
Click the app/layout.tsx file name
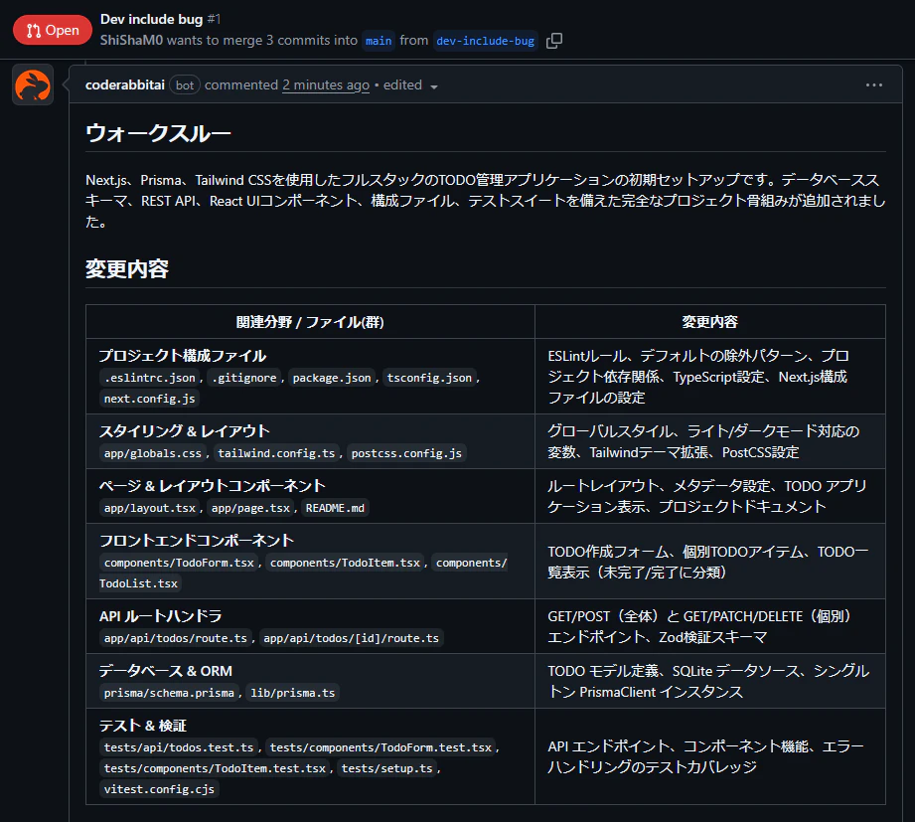click(149, 508)
